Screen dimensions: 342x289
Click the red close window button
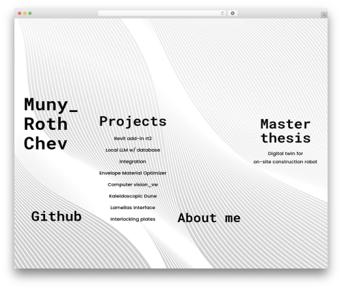[20, 14]
